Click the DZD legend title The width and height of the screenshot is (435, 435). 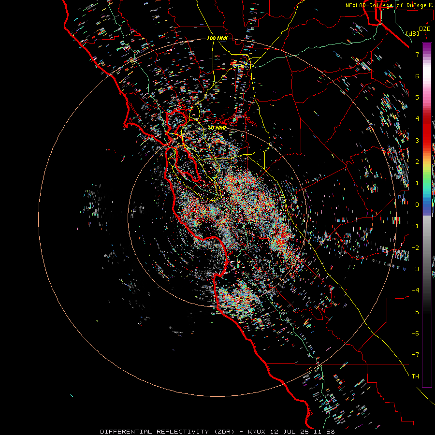[x=425, y=29]
